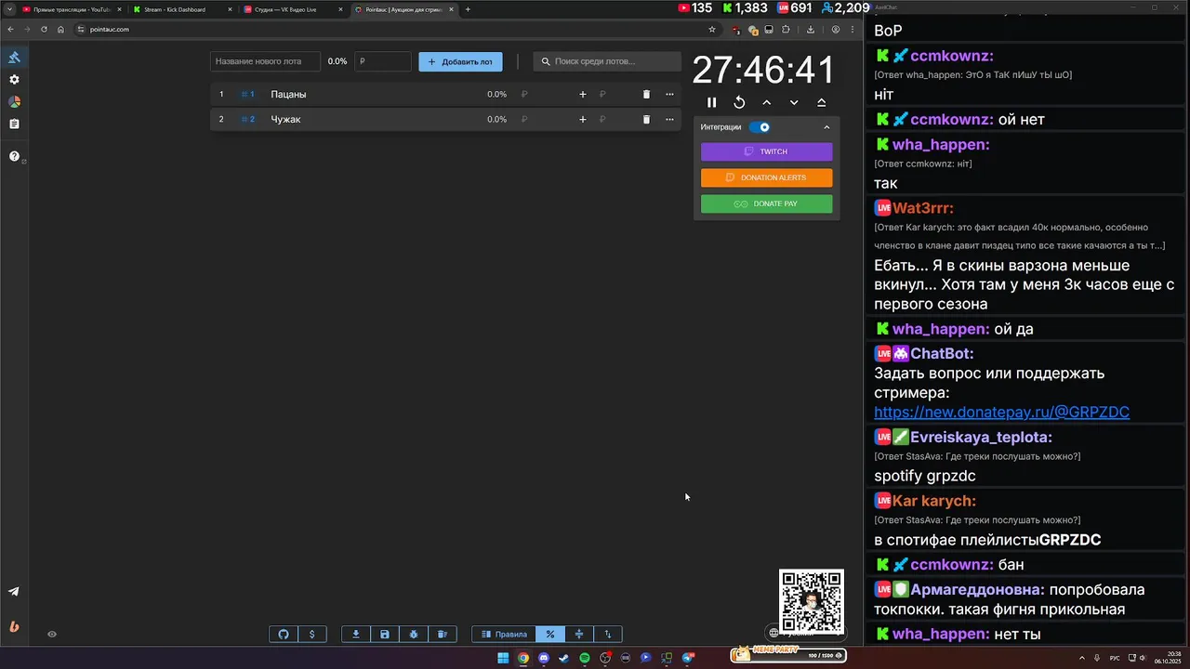Image resolution: width=1190 pixels, height=669 pixels.
Task: Toggle the compact rows button in bottom toolbar
Action: pos(579,635)
